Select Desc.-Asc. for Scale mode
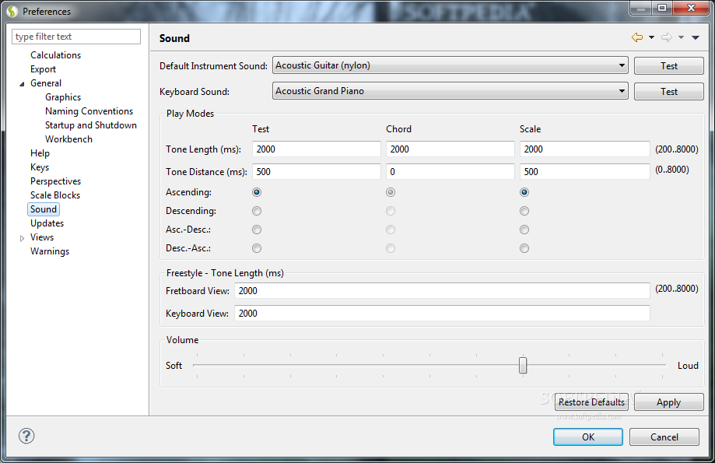715x463 pixels. pos(524,248)
